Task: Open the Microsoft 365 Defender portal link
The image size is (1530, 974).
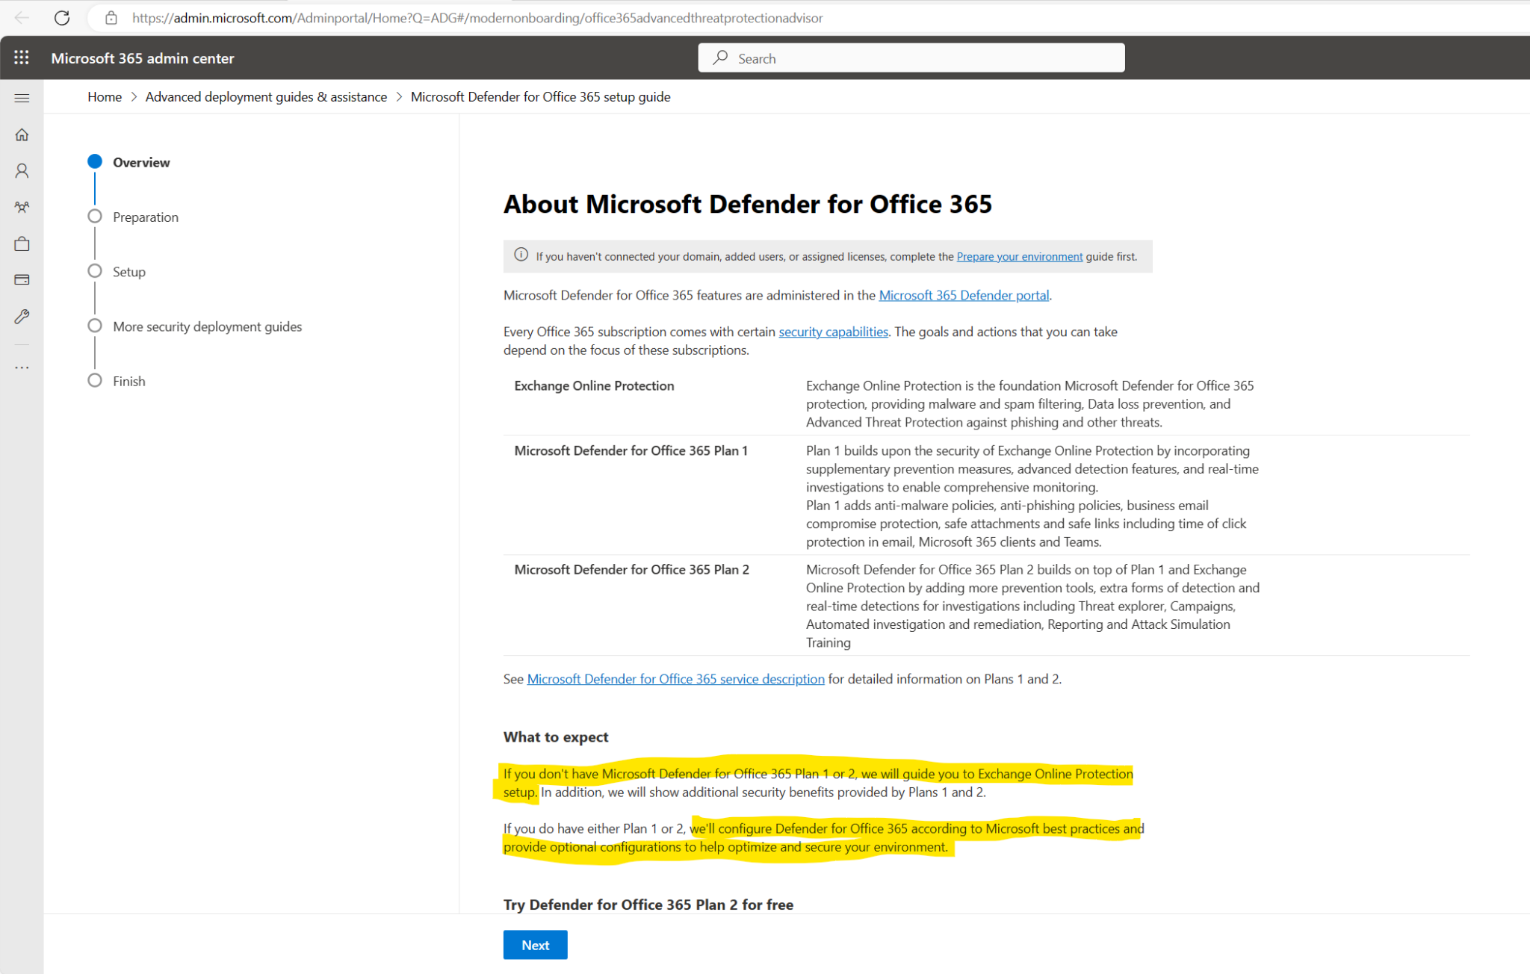Action: tap(964, 295)
